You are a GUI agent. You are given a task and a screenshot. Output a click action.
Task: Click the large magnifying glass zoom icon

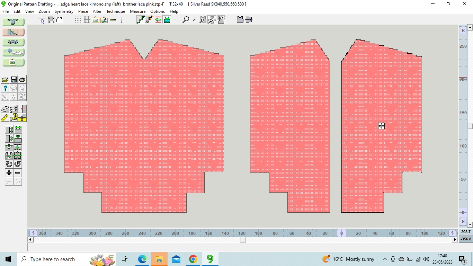click(186, 20)
